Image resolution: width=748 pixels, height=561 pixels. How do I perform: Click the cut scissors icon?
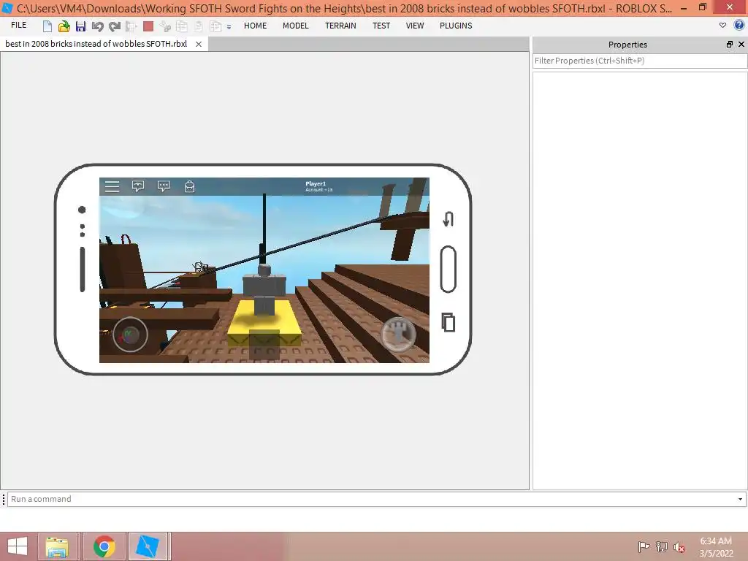(165, 26)
